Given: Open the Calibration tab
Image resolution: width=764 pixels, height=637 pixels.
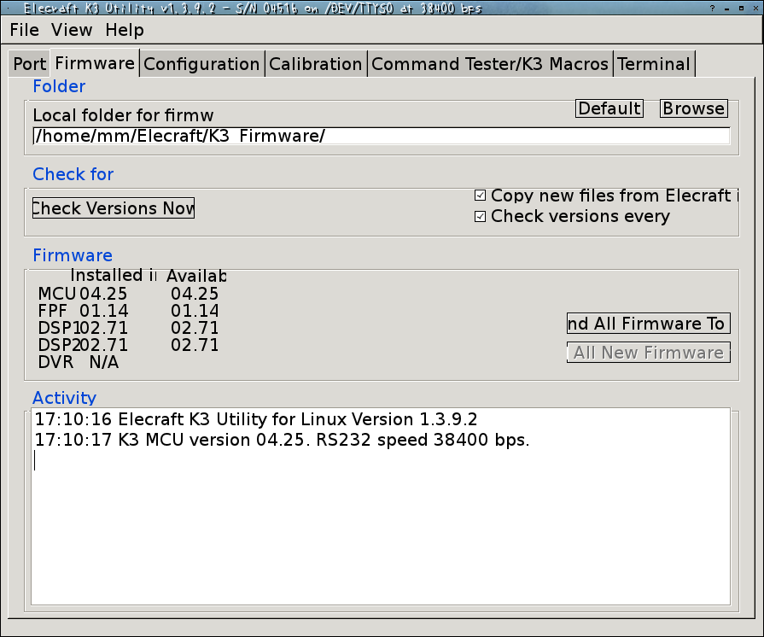Looking at the screenshot, I should (316, 64).
